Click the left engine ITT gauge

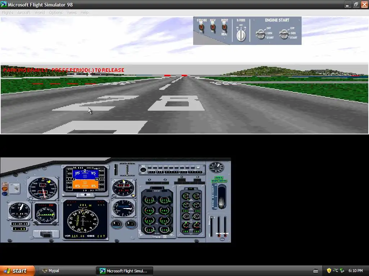coord(149,210)
